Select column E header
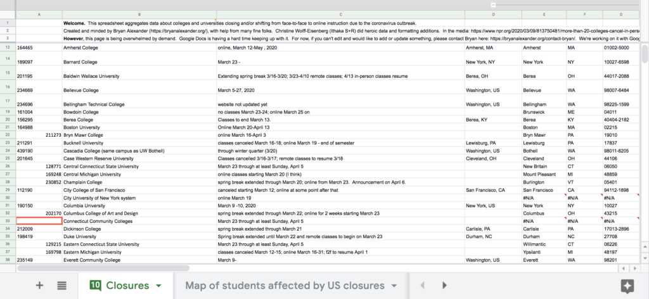This screenshot has height=299, width=649. coord(544,15)
